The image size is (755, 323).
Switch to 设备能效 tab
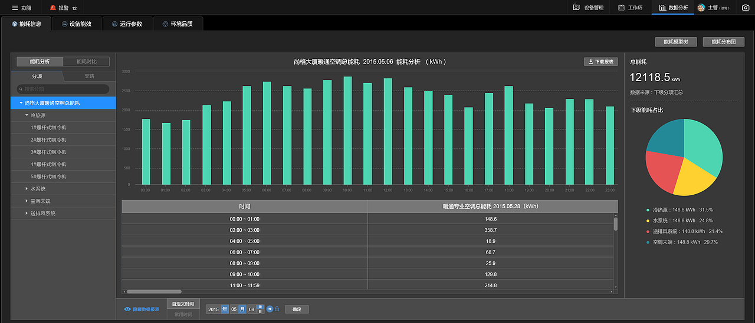click(77, 24)
